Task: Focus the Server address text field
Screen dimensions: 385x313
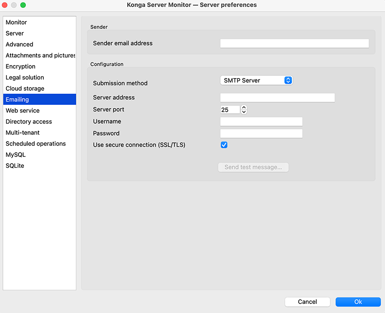Action: pos(277,98)
